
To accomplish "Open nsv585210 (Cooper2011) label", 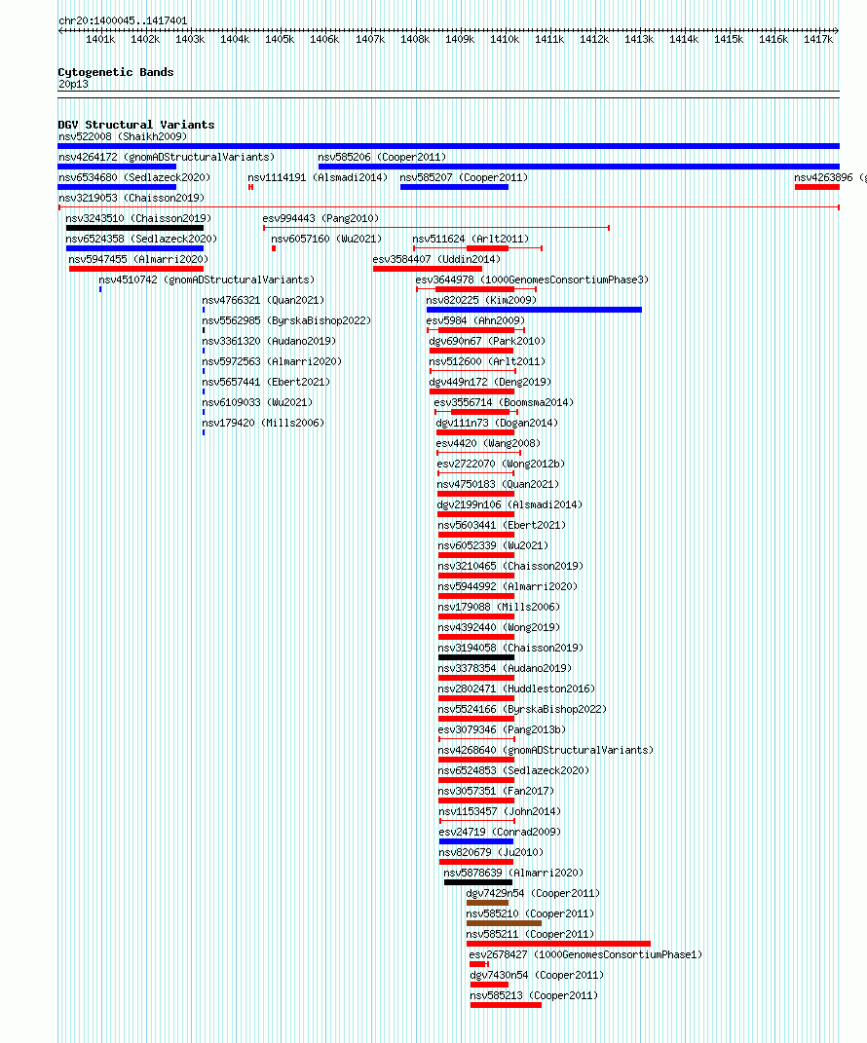I will [530, 913].
